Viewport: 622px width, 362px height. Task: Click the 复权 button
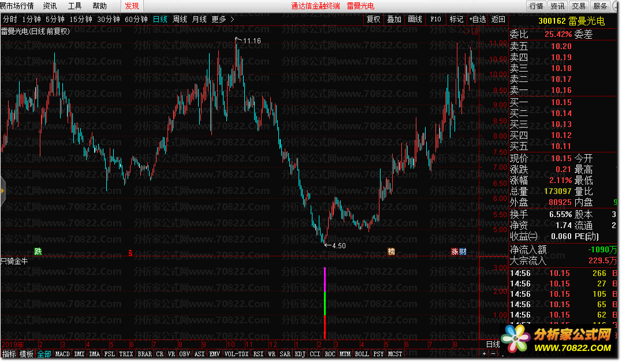pos(373,19)
